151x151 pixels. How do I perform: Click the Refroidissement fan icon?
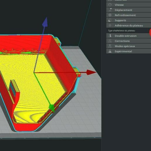click(110, 15)
